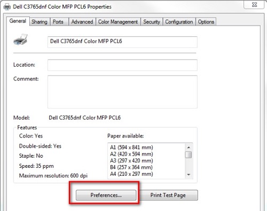Open the Sharing tab
This screenshot has height=211, width=267.
(x=40, y=22)
